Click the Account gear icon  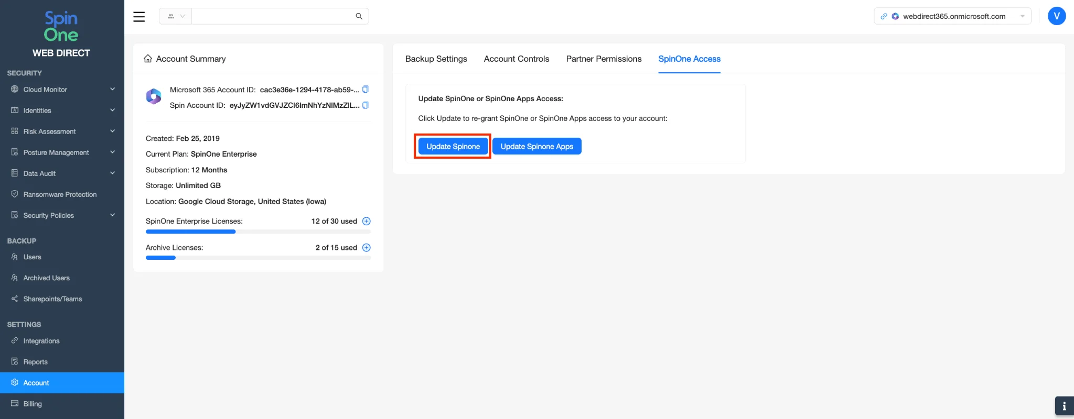click(15, 382)
